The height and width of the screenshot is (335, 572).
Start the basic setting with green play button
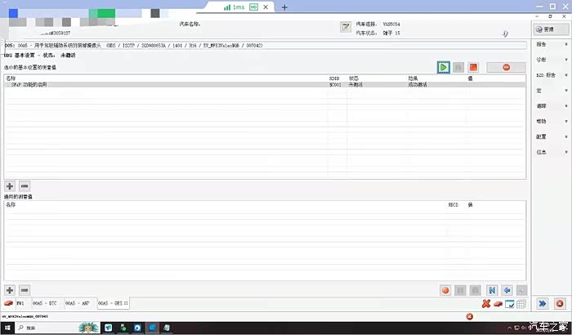(x=443, y=67)
